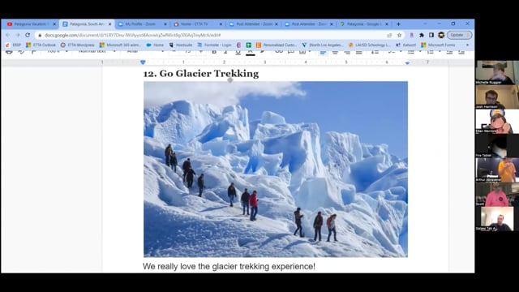This screenshot has width=519, height=292.
Task: Open the Extensions puzzle icon
Action: coord(422,35)
